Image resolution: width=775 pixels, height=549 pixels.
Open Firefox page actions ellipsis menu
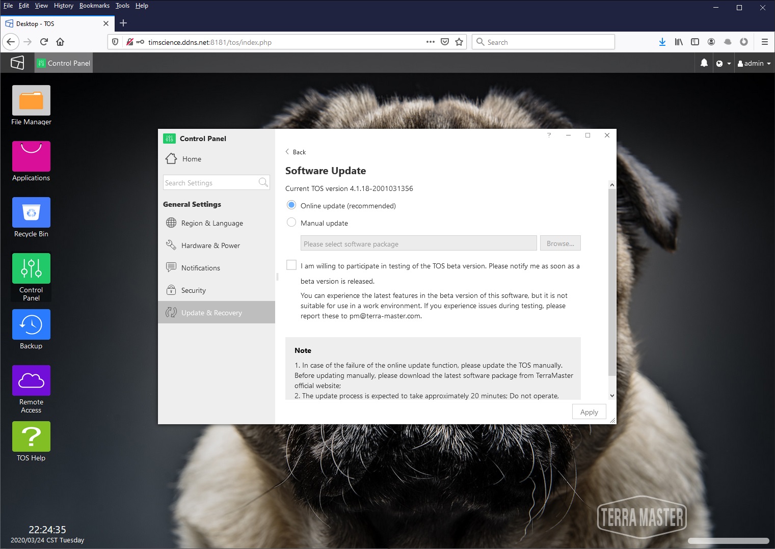(430, 42)
